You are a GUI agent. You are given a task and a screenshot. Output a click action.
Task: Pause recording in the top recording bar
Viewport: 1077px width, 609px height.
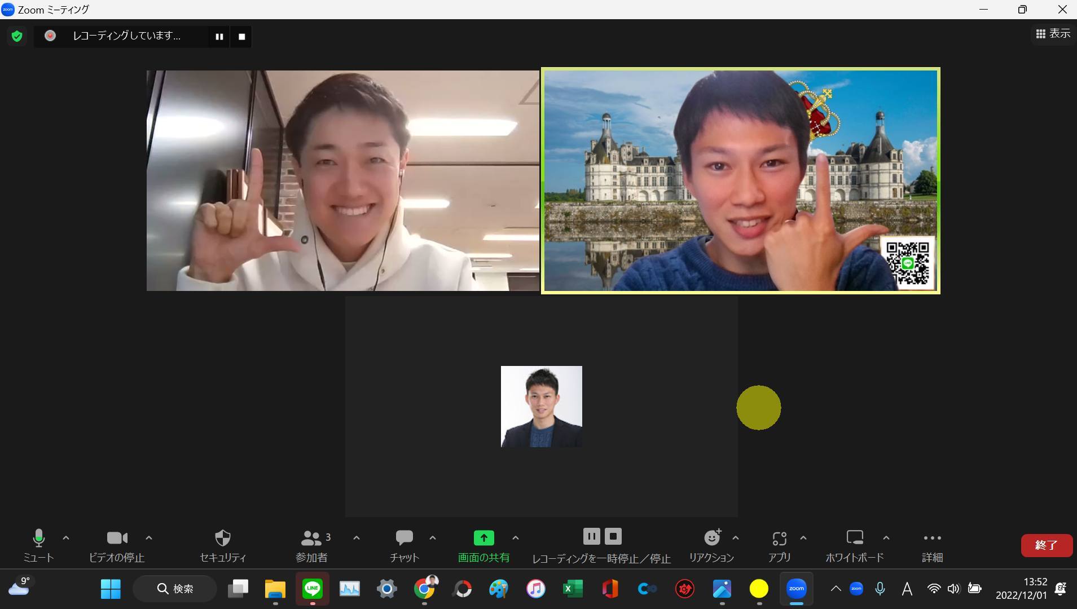coord(219,37)
